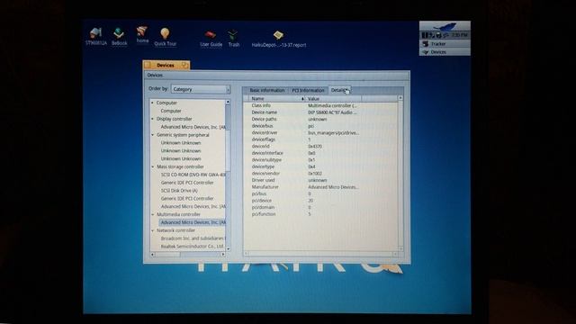Switch to the PCI Information tab
Screen dimensions: 576x324
pyautogui.click(x=308, y=90)
